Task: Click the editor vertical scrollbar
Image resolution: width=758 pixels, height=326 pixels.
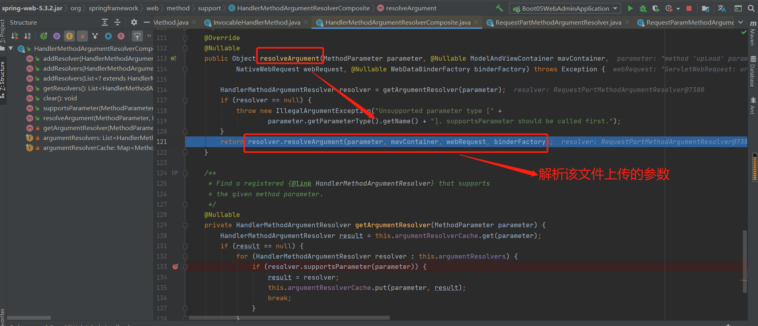Action: click(745, 262)
